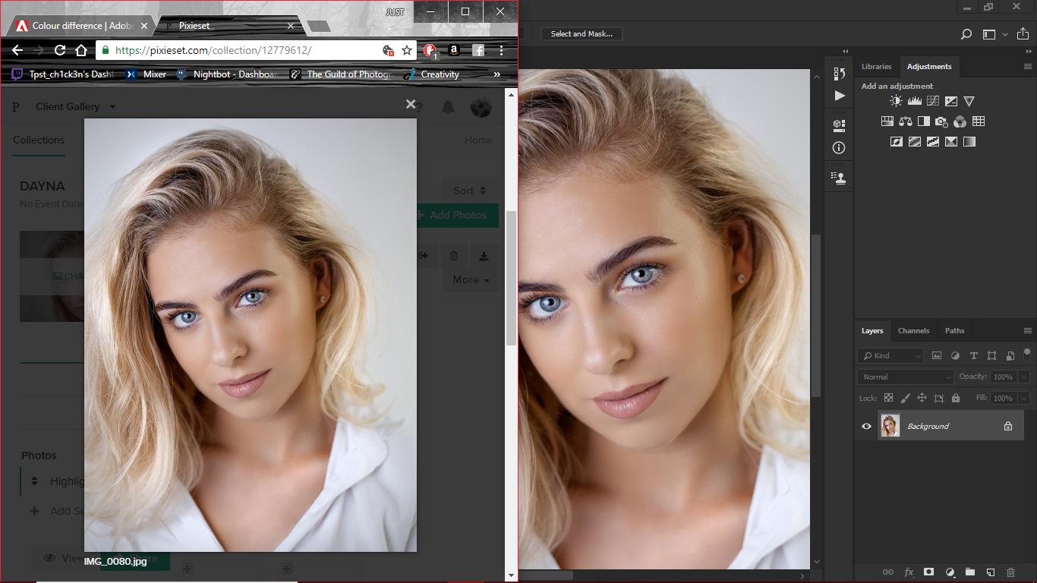Add a Vibrance adjustment layer
This screenshot has width=1037, height=583.
(969, 101)
